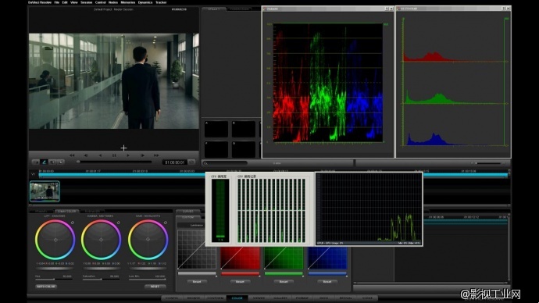The height and width of the screenshot is (303, 539).
Task: Toggle the first viewer mode button
Action: pyautogui.click(x=35, y=162)
